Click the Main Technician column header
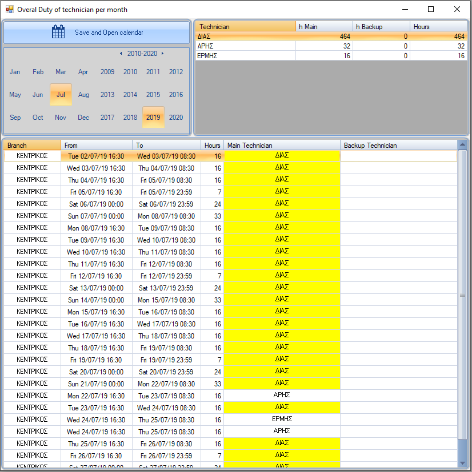This screenshot has width=472, height=472. pos(281,146)
